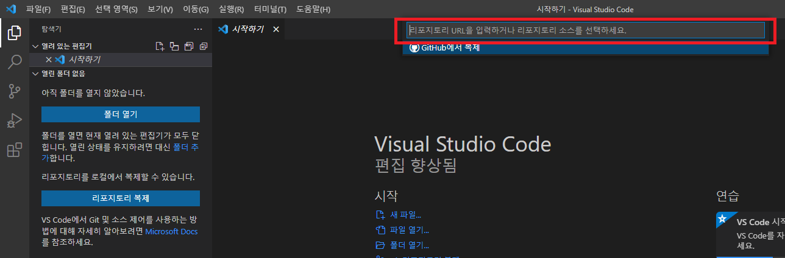Open the 이동(G) menu
The height and width of the screenshot is (258, 785).
(196, 9)
